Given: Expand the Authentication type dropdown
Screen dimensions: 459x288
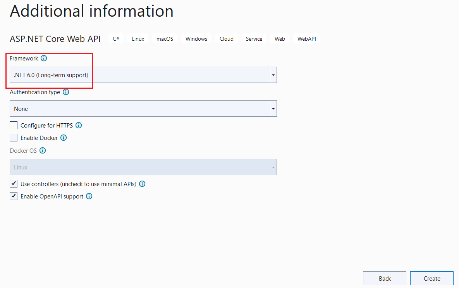Looking at the screenshot, I should click(273, 109).
